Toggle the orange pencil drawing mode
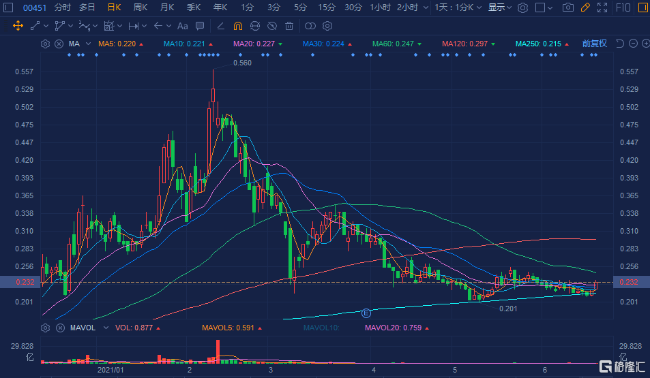650x378 pixels. tap(585, 7)
